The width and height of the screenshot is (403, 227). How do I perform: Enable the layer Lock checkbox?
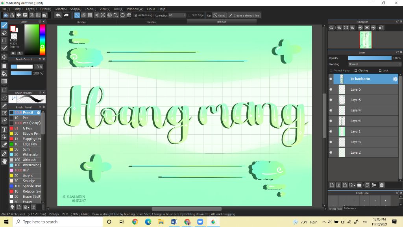[380, 71]
